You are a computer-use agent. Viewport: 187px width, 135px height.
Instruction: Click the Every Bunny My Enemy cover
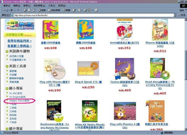click(55, 111)
